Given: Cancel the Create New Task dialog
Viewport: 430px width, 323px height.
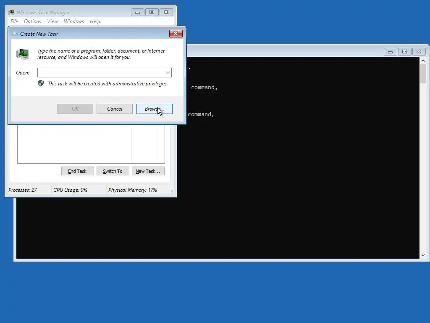Looking at the screenshot, I should click(x=115, y=109).
